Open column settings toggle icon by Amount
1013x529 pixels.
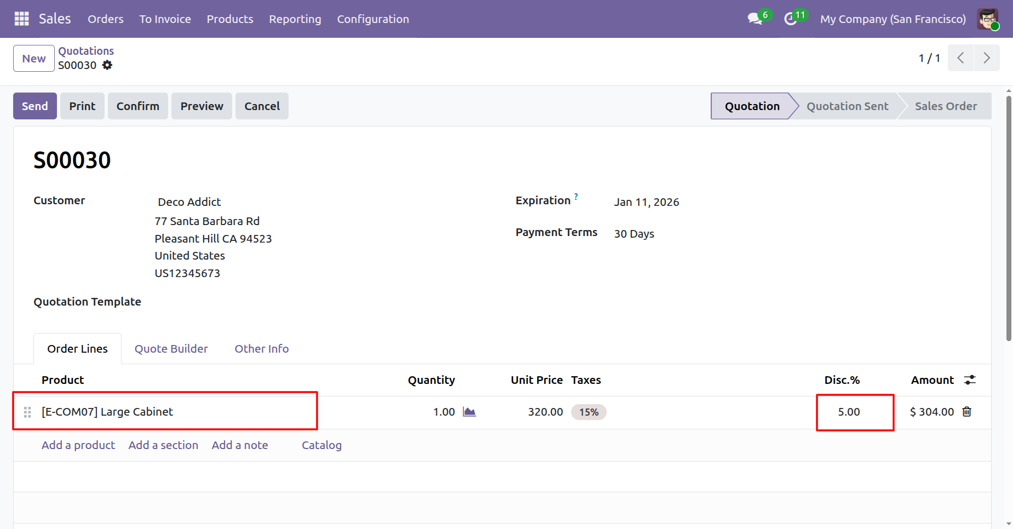(x=970, y=380)
